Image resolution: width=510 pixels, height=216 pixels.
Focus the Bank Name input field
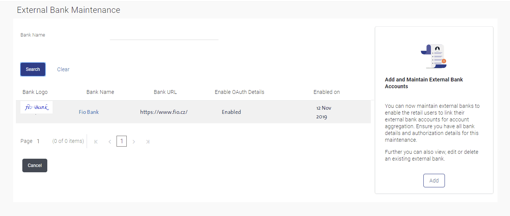[x=164, y=35]
